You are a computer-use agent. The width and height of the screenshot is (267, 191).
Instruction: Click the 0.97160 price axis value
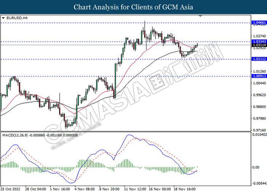tap(260, 130)
